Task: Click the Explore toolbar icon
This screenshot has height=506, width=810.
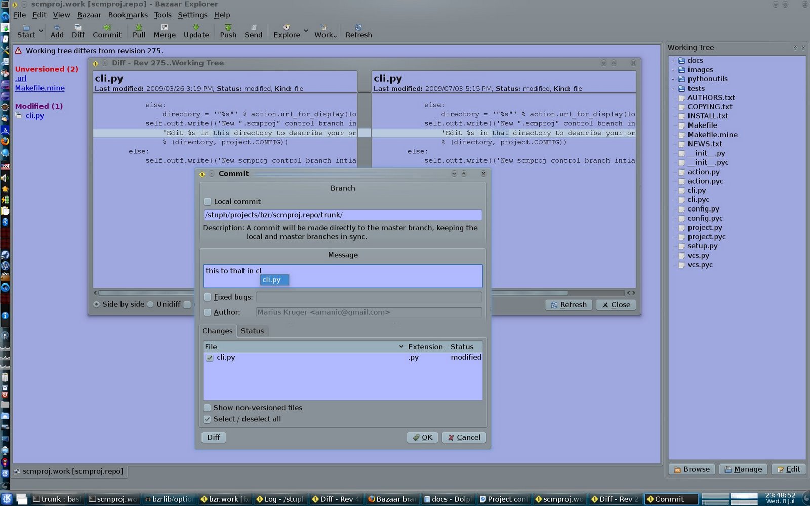Action: coord(287,31)
